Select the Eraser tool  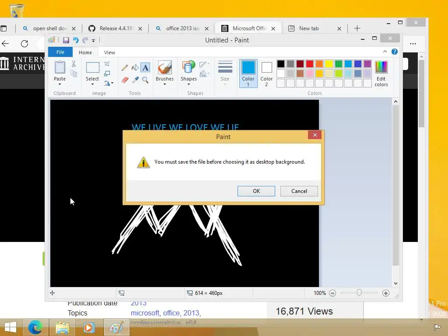(125, 80)
